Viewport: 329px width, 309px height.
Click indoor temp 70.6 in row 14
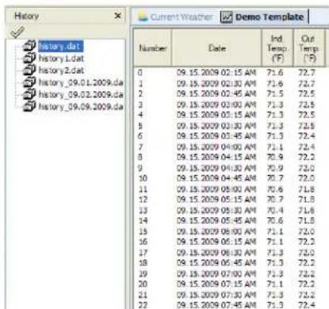coord(275,220)
